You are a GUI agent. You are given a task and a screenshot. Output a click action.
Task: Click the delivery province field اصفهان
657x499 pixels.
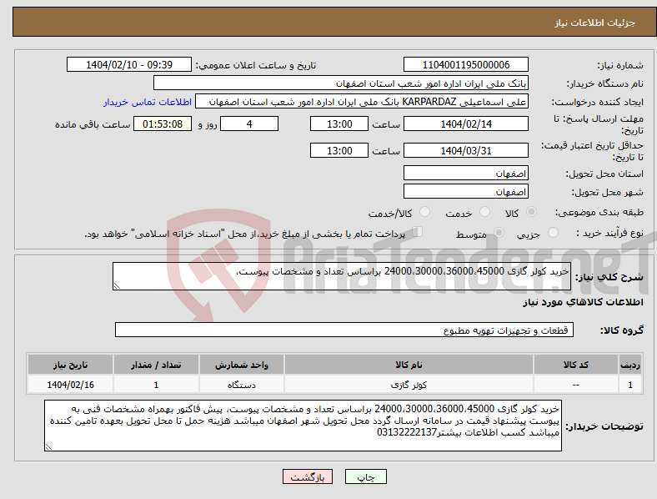click(466, 173)
